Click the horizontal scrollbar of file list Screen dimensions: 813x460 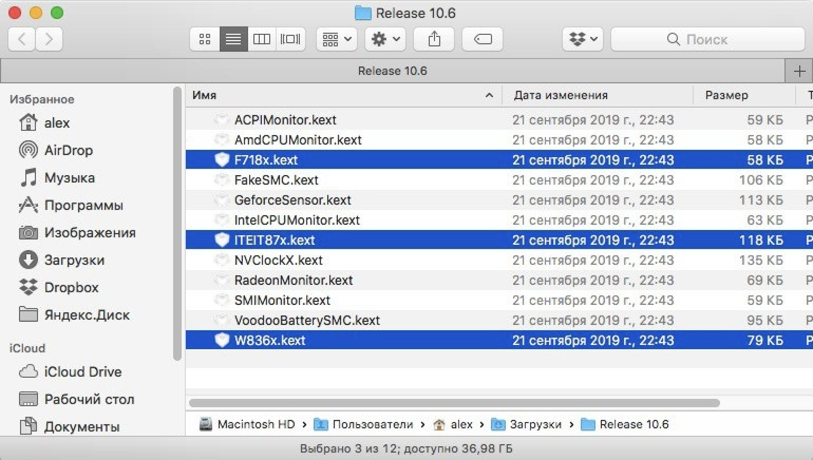(x=454, y=403)
